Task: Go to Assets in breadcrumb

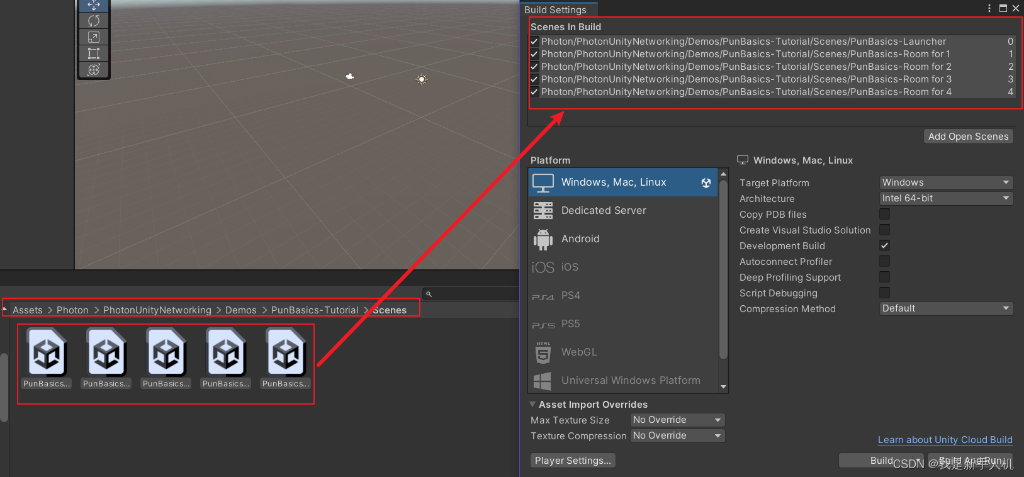Action: pyautogui.click(x=28, y=310)
